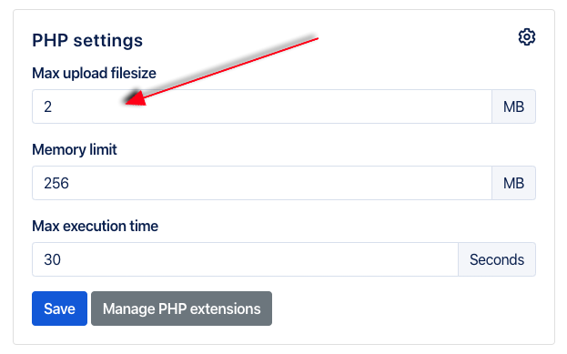Click the red arrow's pointed tip
Viewport: 567px width, 354px height.
[x=127, y=104]
